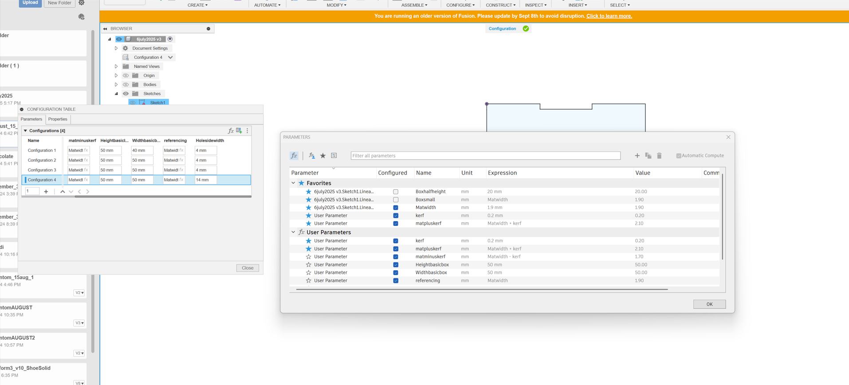The height and width of the screenshot is (385, 849).
Task: Expand the Named Views tree node
Action: click(116, 66)
